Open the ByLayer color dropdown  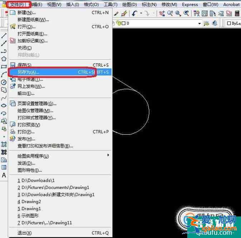[x=234, y=23]
